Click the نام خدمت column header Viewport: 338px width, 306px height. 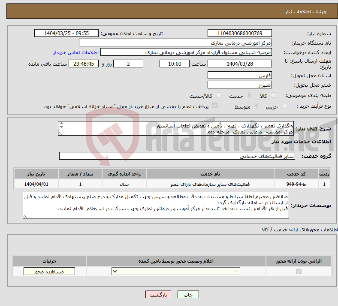[210, 174]
